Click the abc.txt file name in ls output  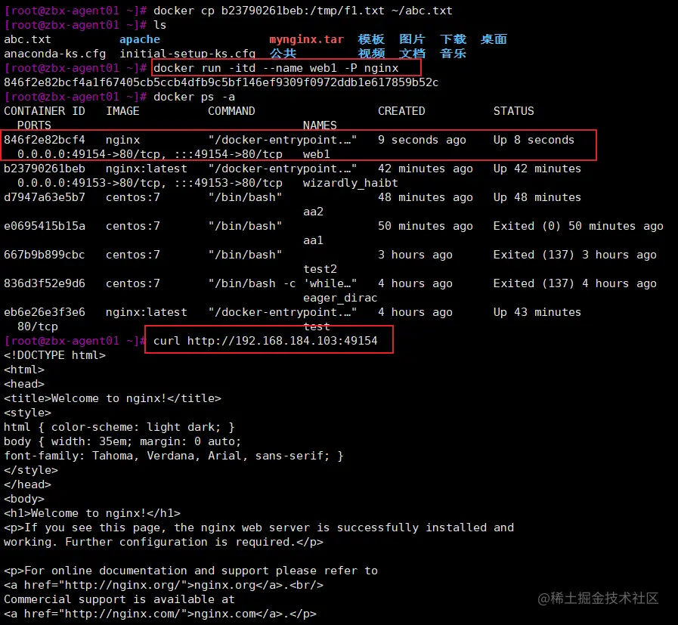click(x=27, y=39)
